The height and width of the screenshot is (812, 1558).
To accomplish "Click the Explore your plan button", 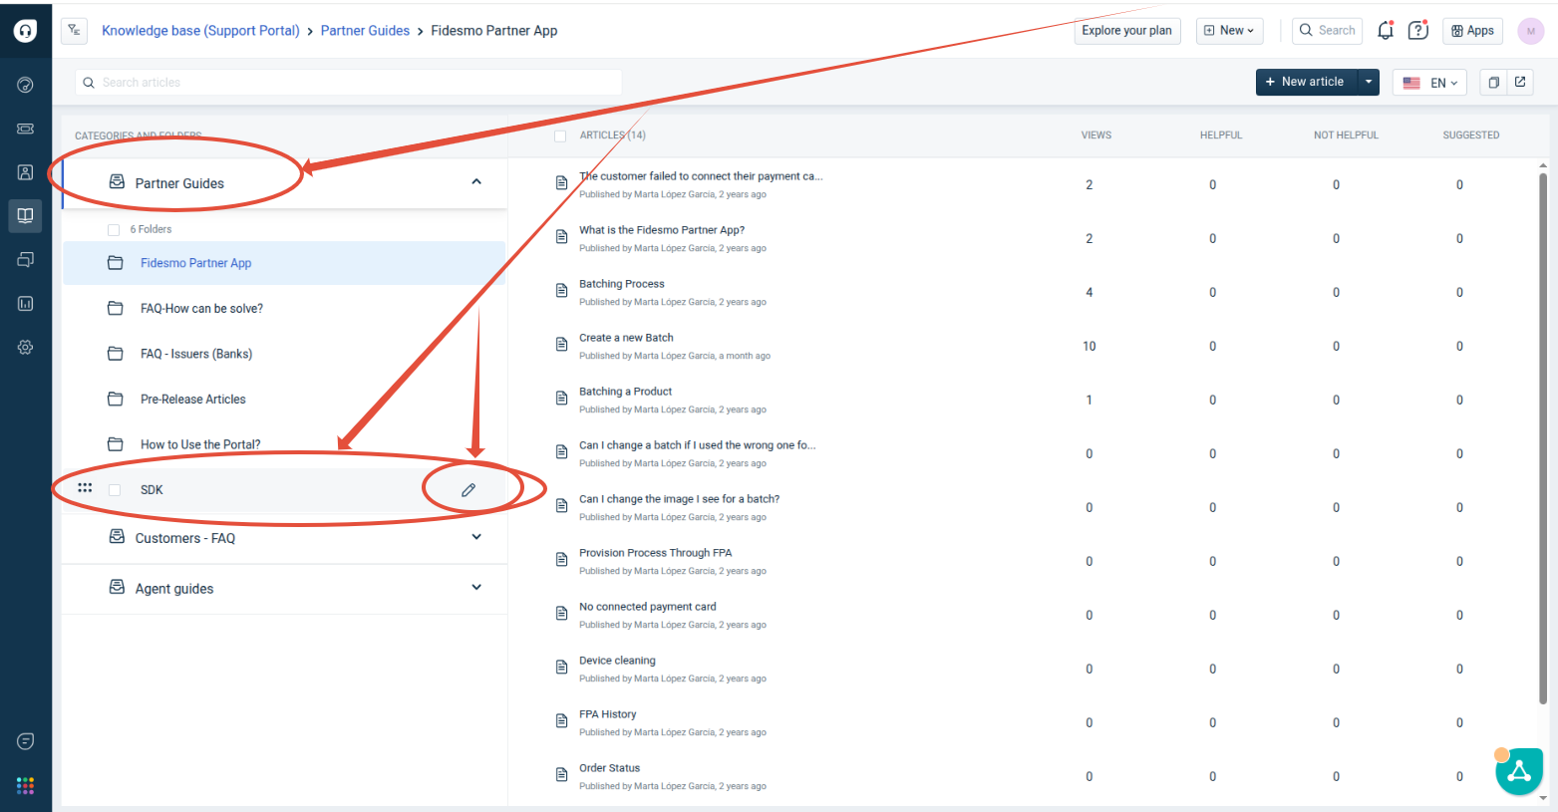I will tap(1127, 31).
